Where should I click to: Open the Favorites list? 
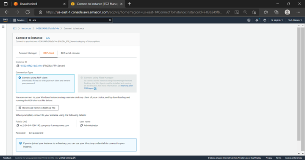(266, 12)
